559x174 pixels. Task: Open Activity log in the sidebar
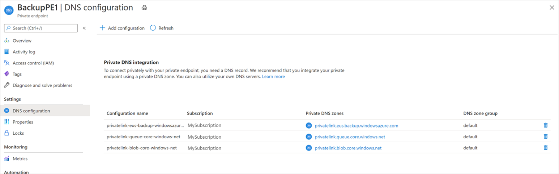pos(24,52)
